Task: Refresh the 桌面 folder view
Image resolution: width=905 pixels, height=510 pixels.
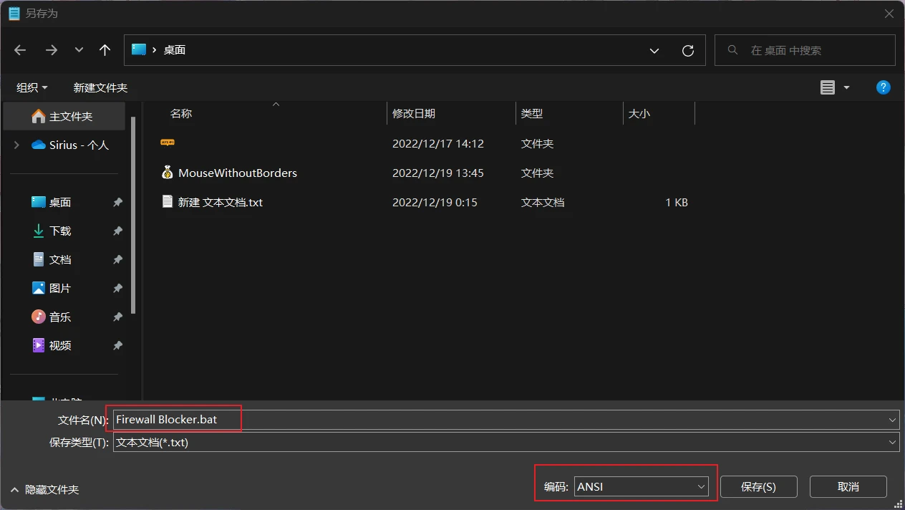Action: [x=688, y=51]
